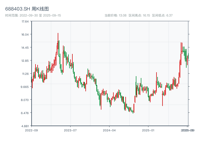Click the x-axis label 2024-04
209x157 pixels.
click(109, 130)
